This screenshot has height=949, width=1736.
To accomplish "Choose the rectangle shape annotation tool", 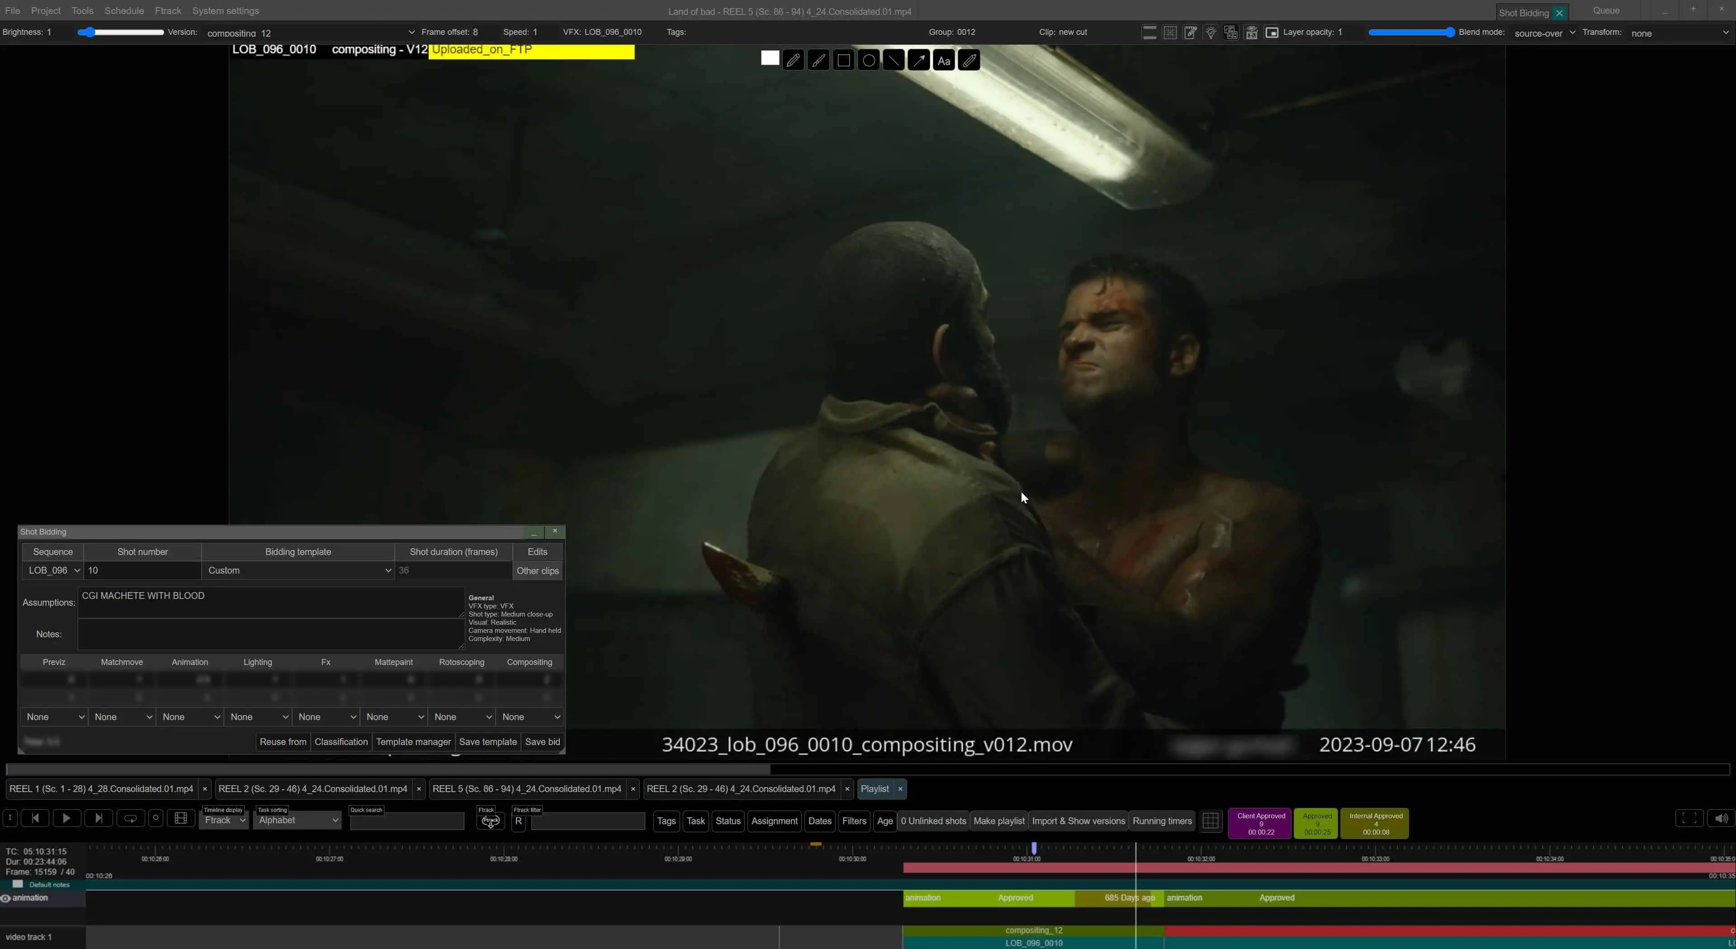I will coord(843,61).
